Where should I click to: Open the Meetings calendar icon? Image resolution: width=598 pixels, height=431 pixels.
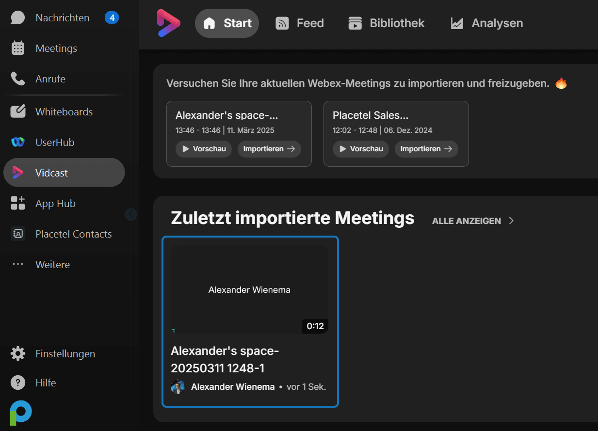tap(18, 48)
